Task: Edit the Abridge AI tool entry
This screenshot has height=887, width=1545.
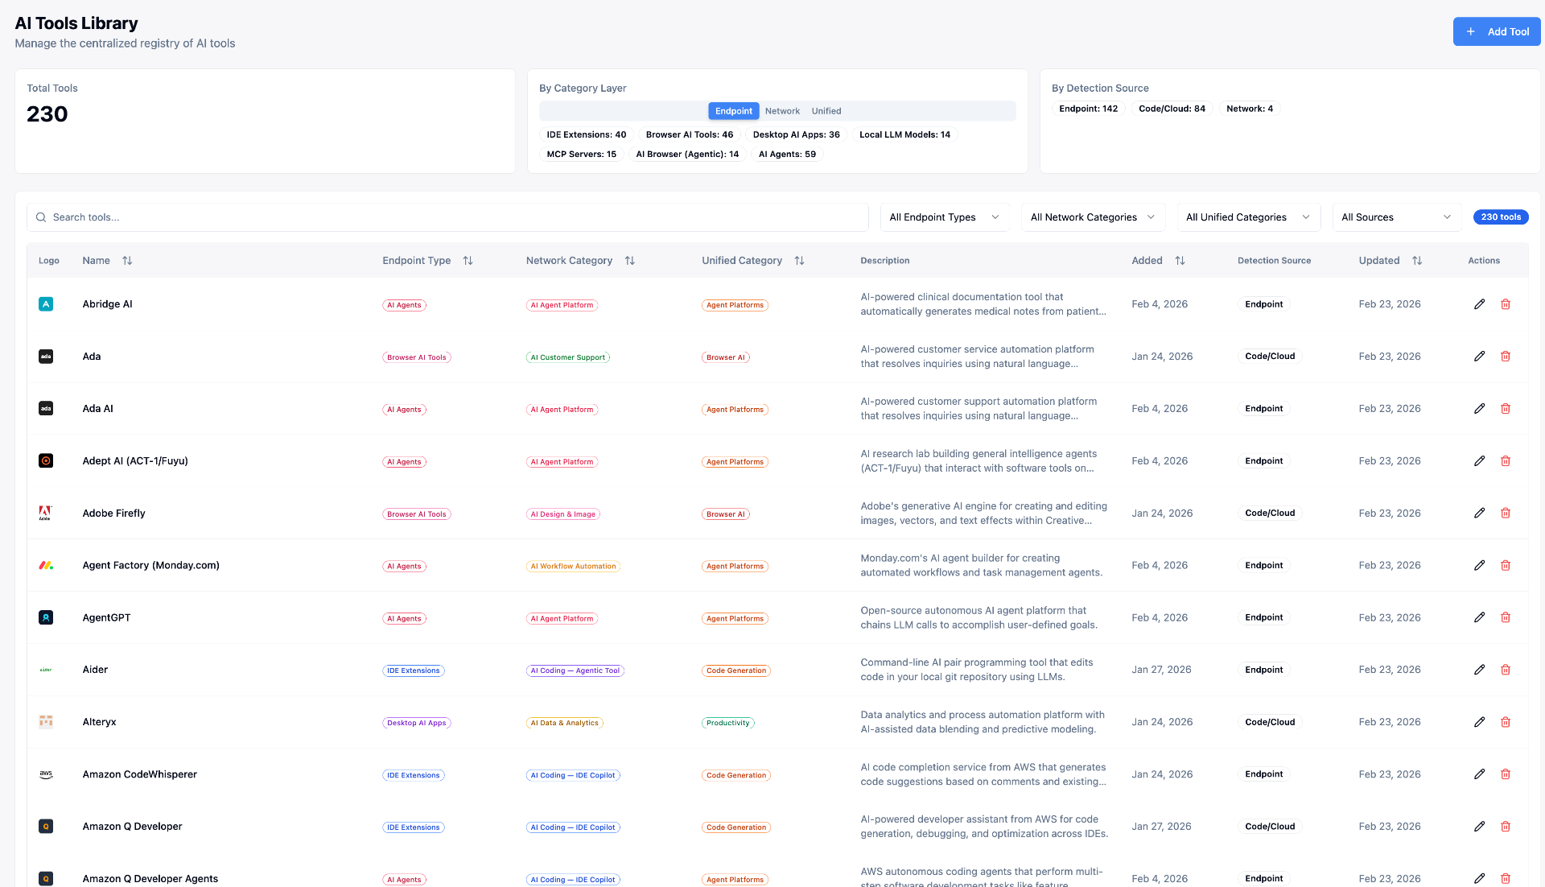Action: click(x=1479, y=304)
